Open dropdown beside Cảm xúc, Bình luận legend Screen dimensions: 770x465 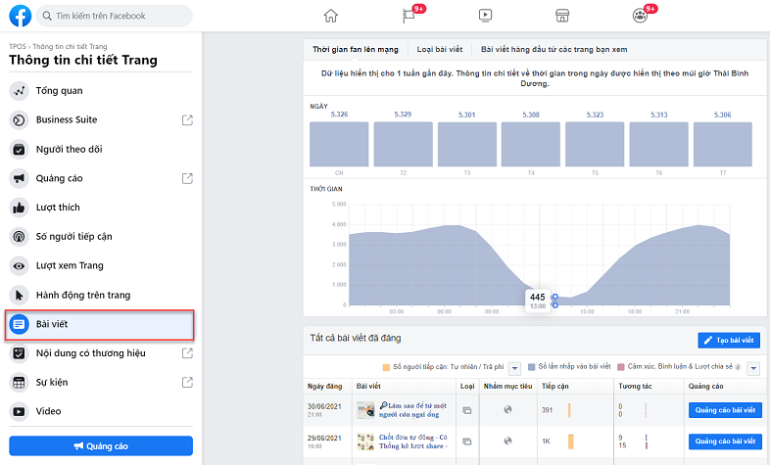pyautogui.click(x=753, y=368)
